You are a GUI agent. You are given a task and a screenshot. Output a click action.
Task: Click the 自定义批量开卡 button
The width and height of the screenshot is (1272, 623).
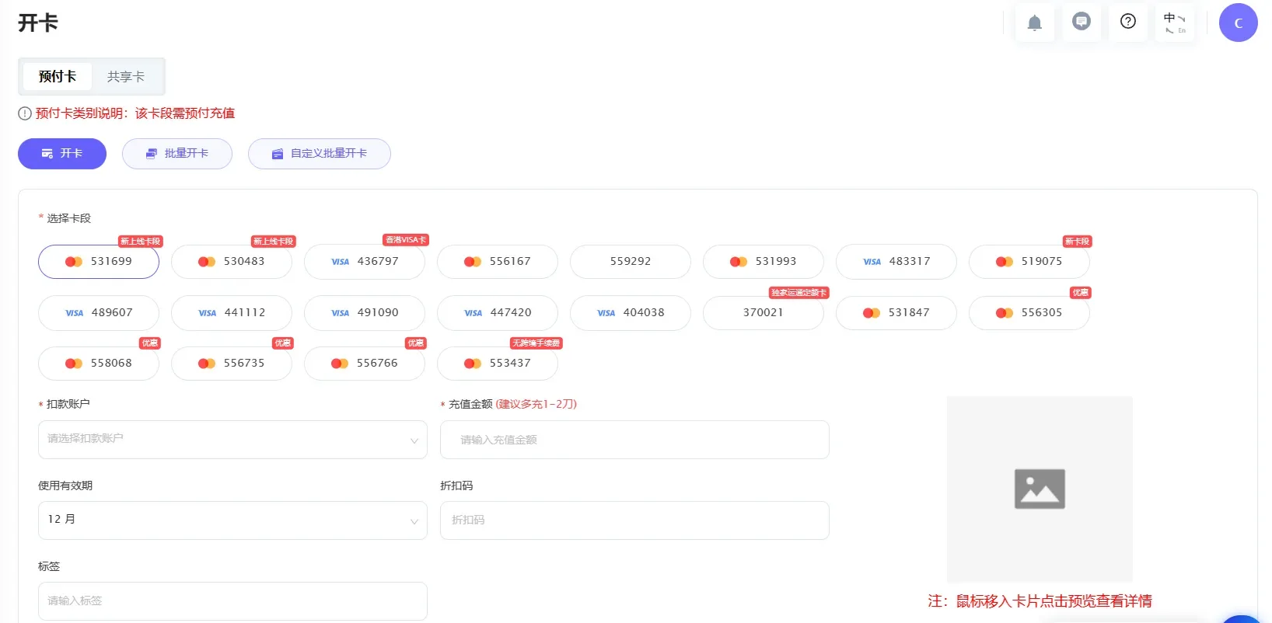point(320,154)
